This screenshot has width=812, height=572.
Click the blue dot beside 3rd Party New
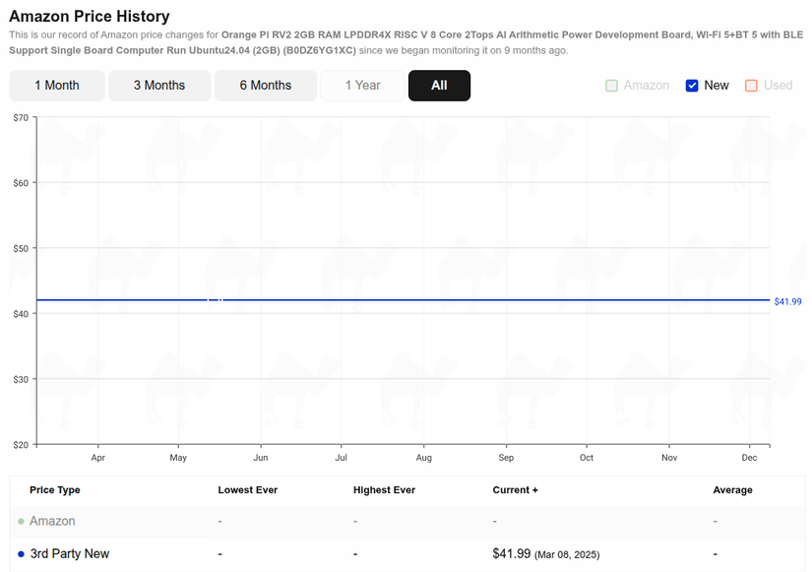pyautogui.click(x=21, y=553)
